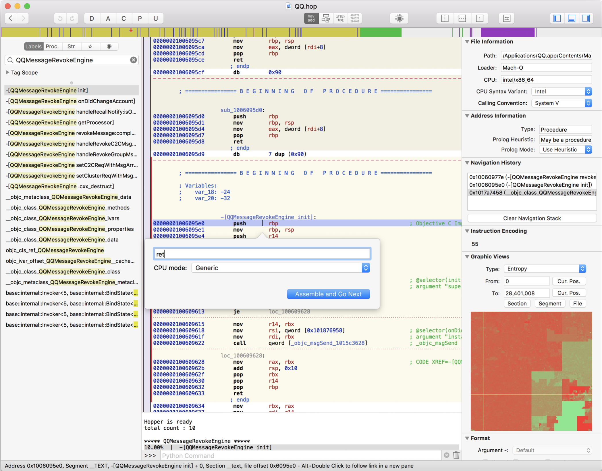Collapse the Graphic Views section

[x=467, y=256]
